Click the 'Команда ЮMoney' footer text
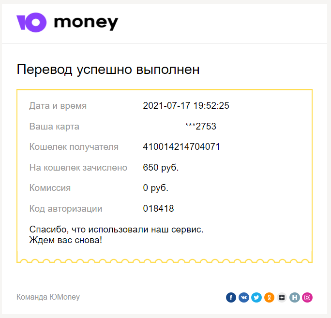Viewport: 331px width, 318px height. (x=48, y=297)
